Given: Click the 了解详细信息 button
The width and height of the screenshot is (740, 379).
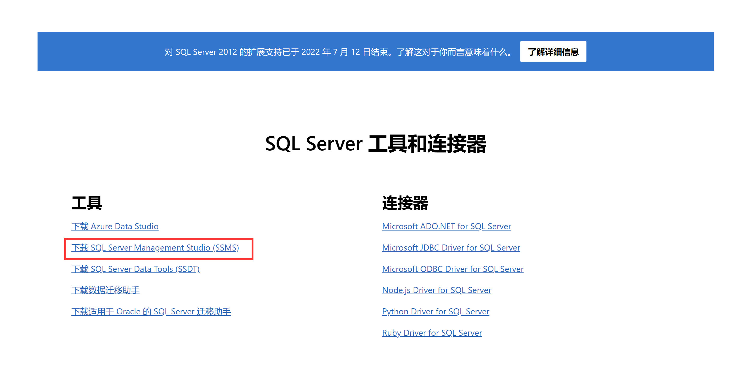Looking at the screenshot, I should [553, 52].
